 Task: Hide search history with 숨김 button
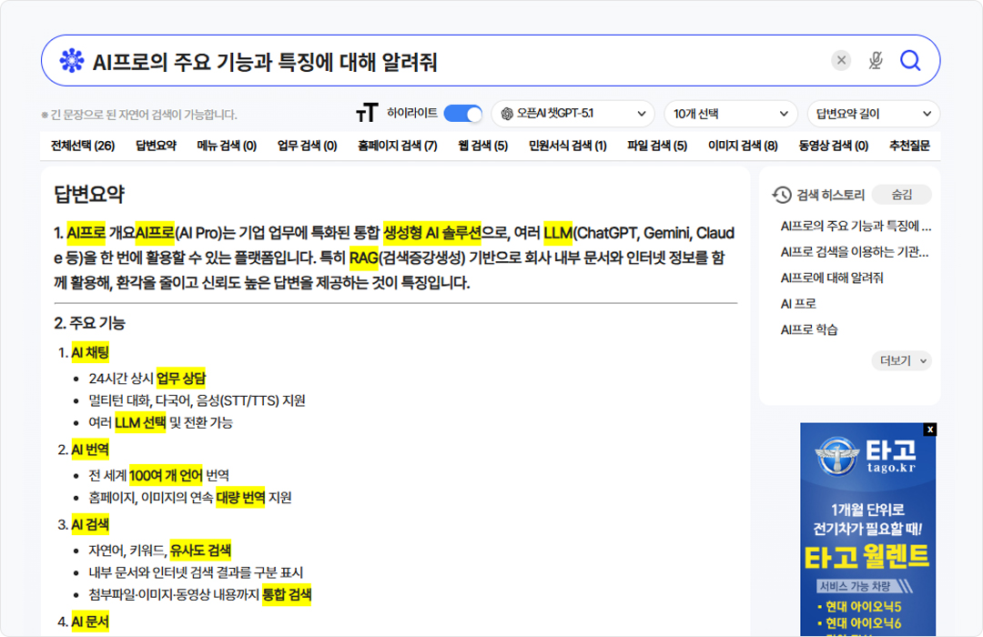pos(901,195)
